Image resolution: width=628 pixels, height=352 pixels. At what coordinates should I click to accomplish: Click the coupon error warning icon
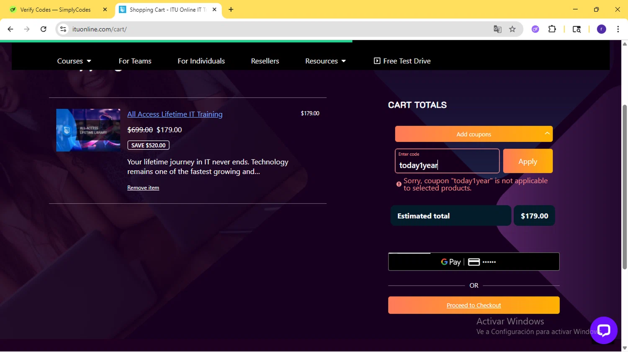point(399,184)
